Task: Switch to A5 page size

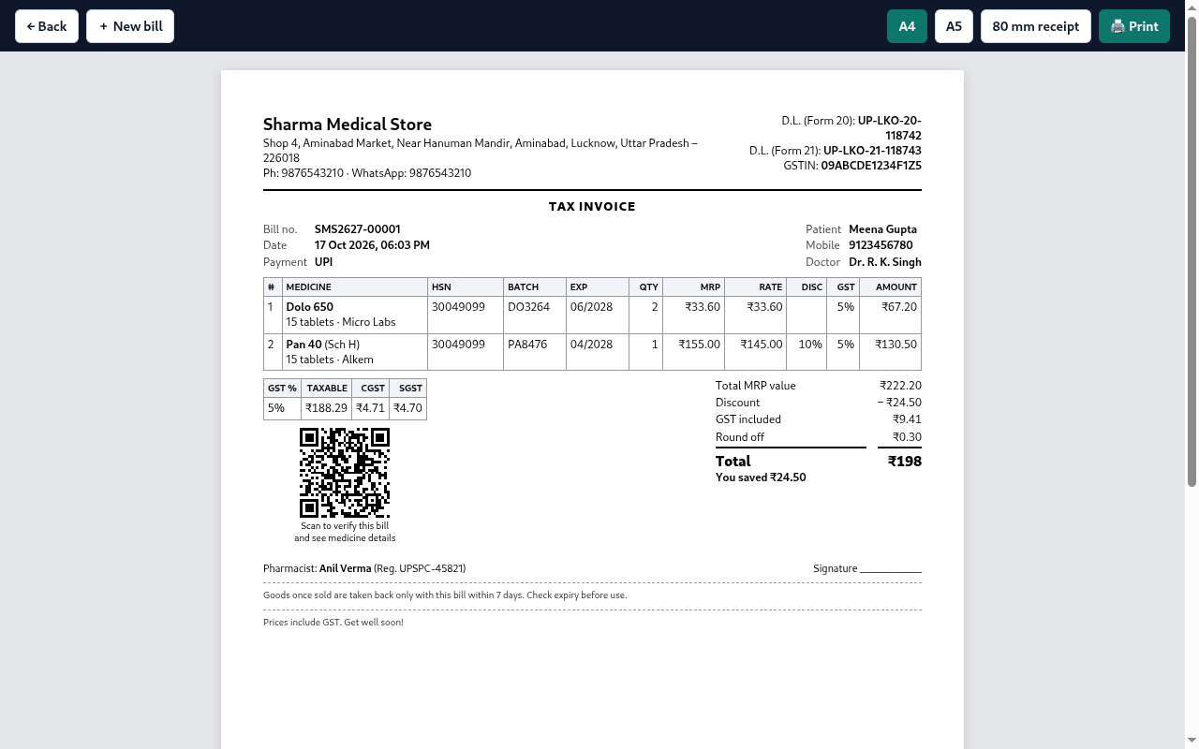Action: click(x=954, y=26)
